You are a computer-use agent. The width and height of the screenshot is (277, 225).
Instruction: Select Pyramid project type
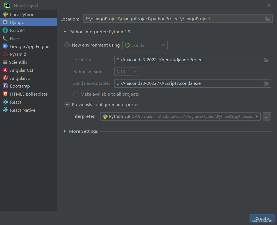29,54
